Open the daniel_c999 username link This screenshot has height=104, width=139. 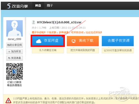tap(14, 39)
